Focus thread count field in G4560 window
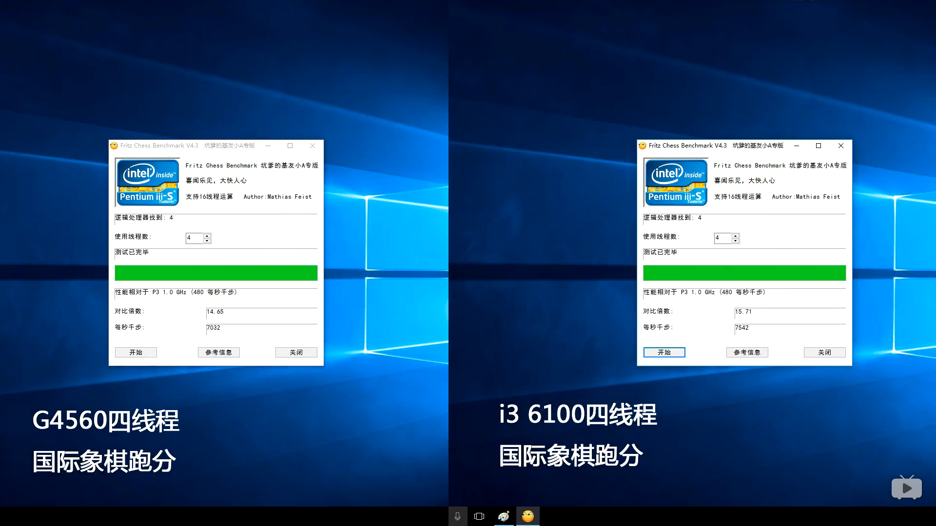Image resolution: width=936 pixels, height=526 pixels. (195, 238)
